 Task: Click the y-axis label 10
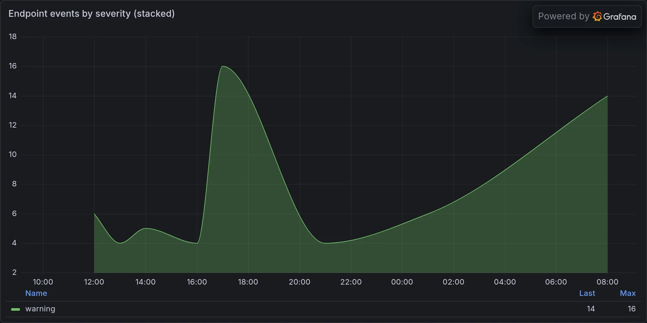13,154
